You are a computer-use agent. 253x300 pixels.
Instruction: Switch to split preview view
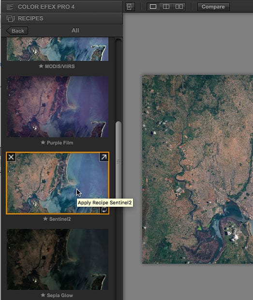[x=166, y=7]
